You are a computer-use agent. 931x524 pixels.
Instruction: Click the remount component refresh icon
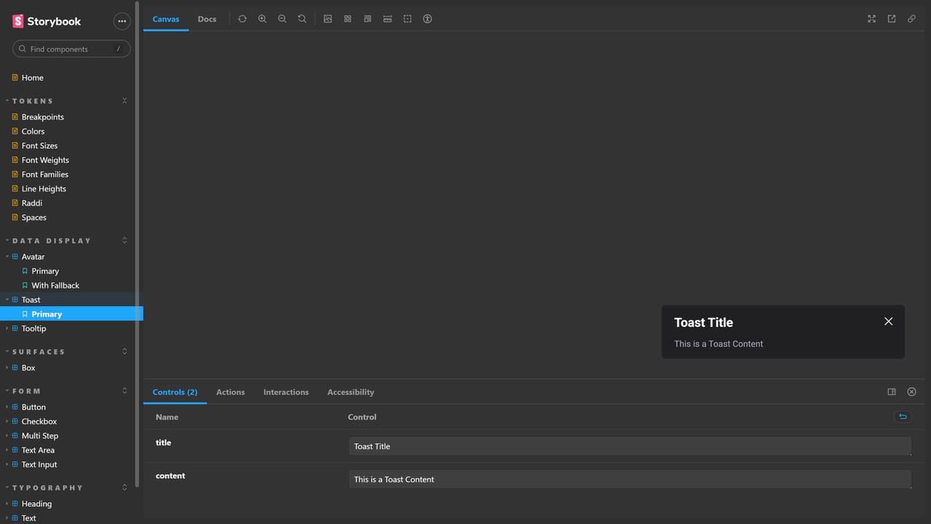(242, 19)
